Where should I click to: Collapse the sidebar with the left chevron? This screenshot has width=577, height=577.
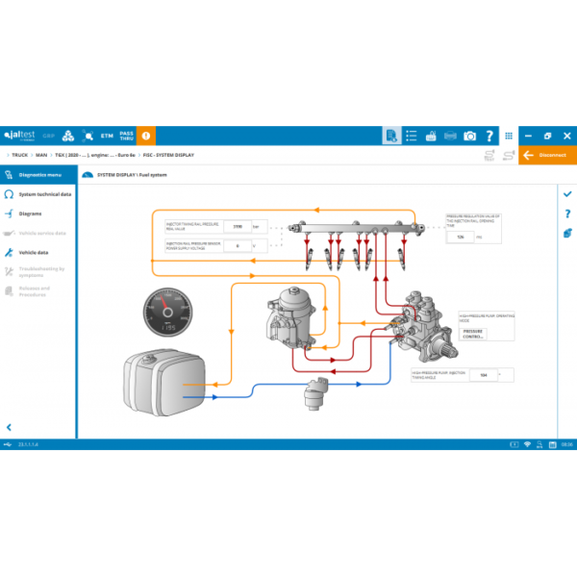[x=10, y=427]
